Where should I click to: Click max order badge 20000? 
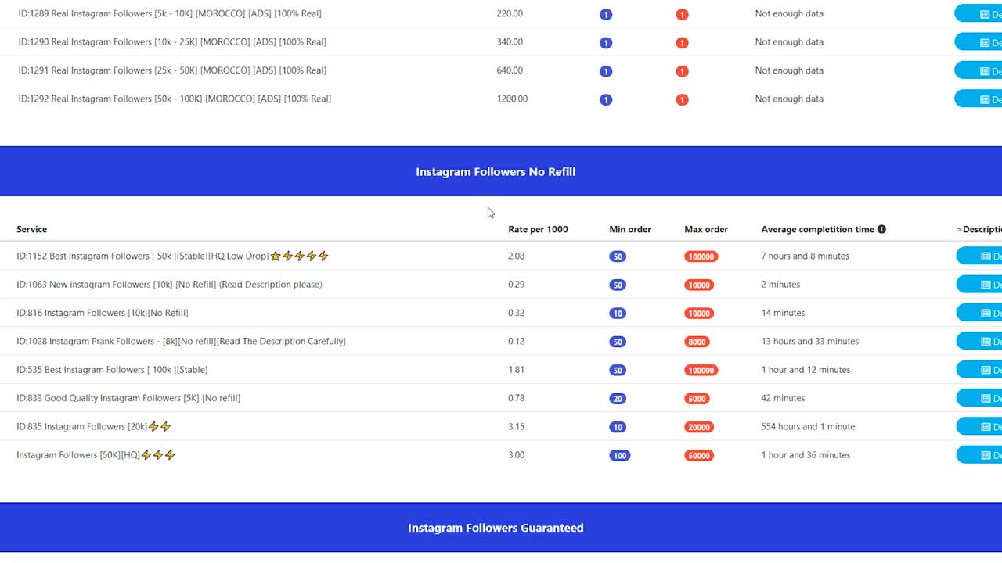pos(699,427)
